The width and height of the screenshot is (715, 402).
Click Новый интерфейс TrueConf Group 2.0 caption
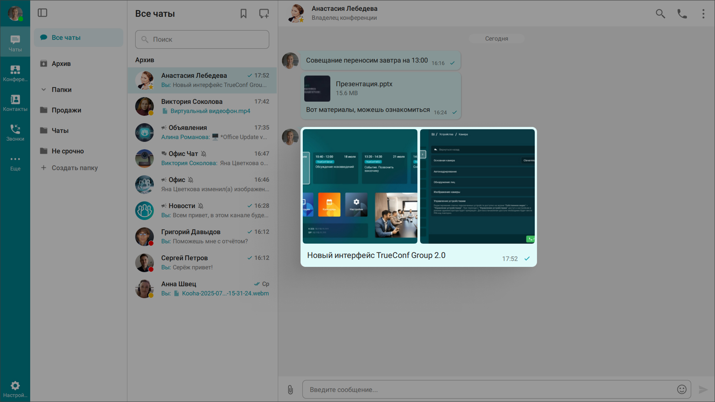coord(376,255)
